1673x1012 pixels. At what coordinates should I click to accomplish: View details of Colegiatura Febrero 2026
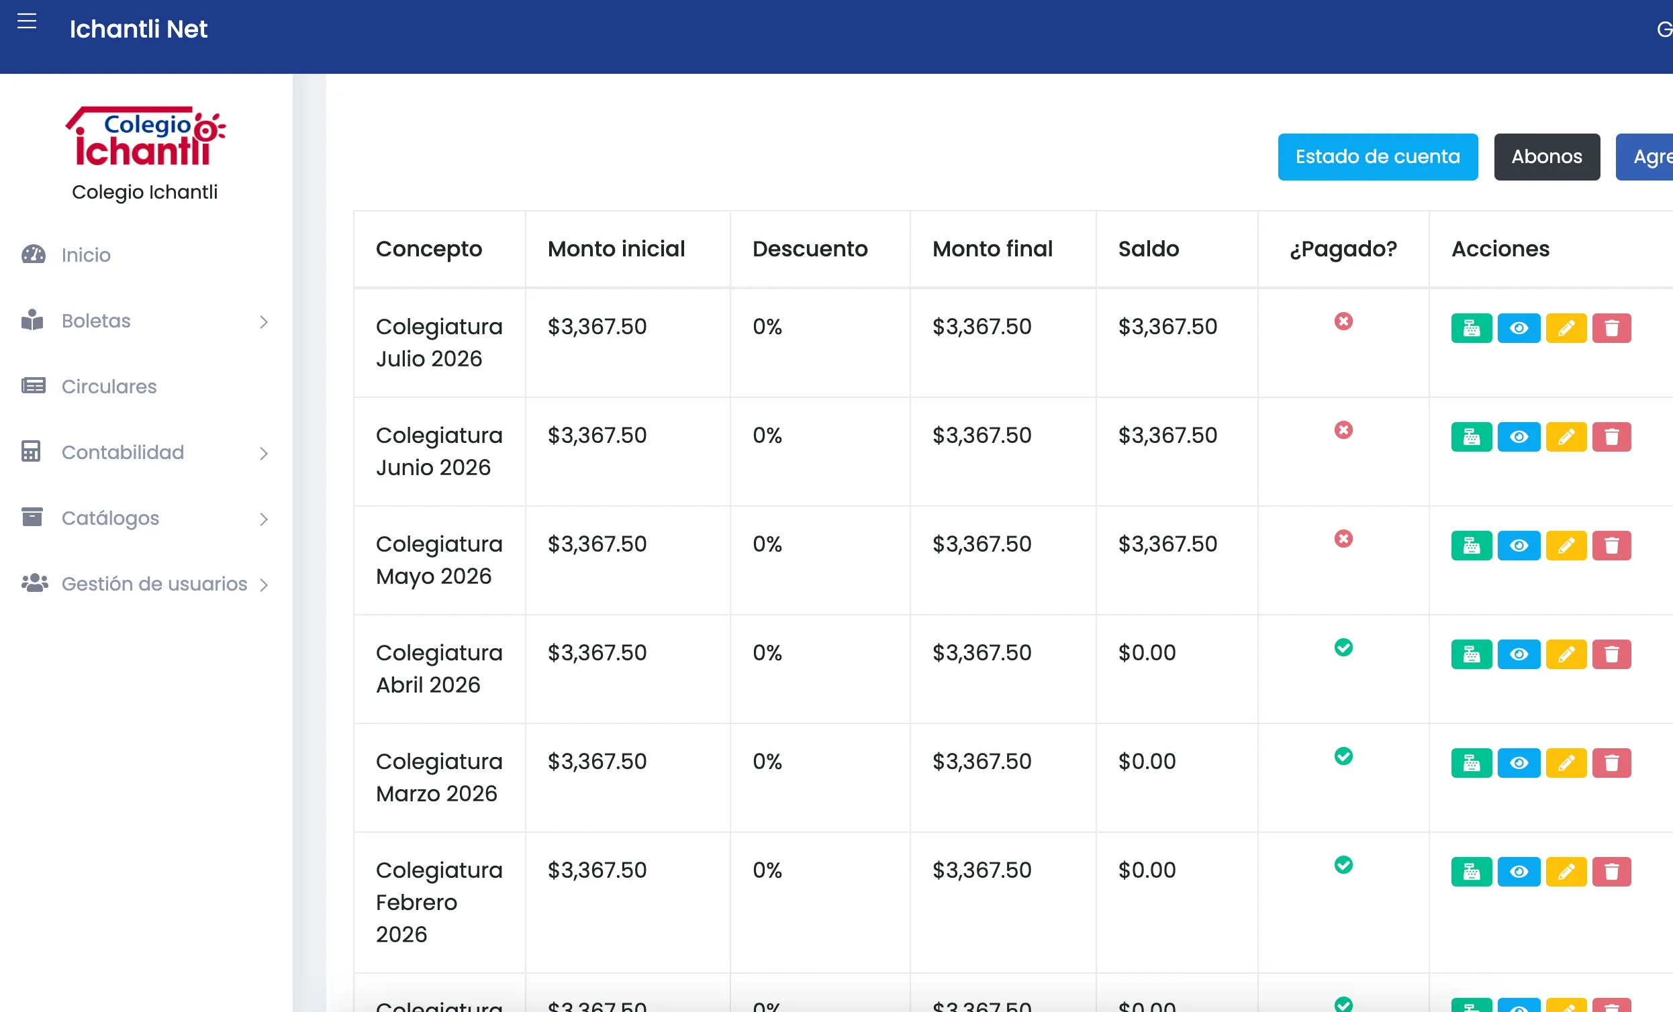click(1519, 872)
